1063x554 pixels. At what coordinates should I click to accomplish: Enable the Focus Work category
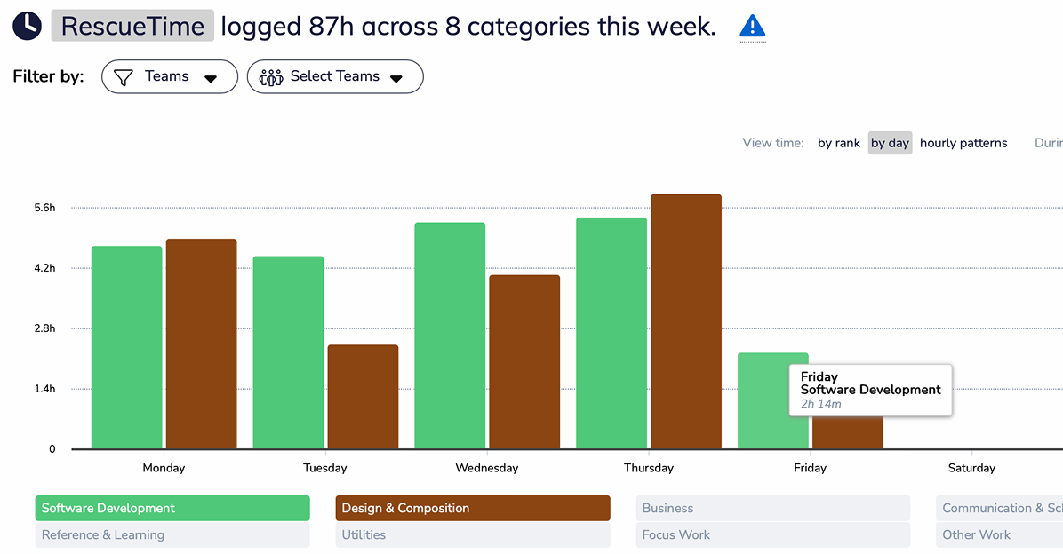[773, 534]
